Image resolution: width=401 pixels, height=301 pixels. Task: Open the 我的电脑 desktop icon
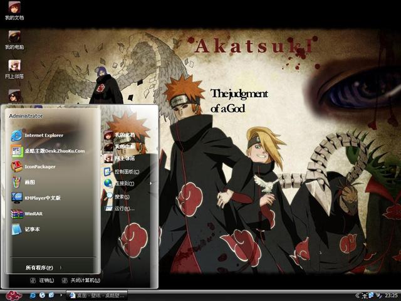pos(14,40)
